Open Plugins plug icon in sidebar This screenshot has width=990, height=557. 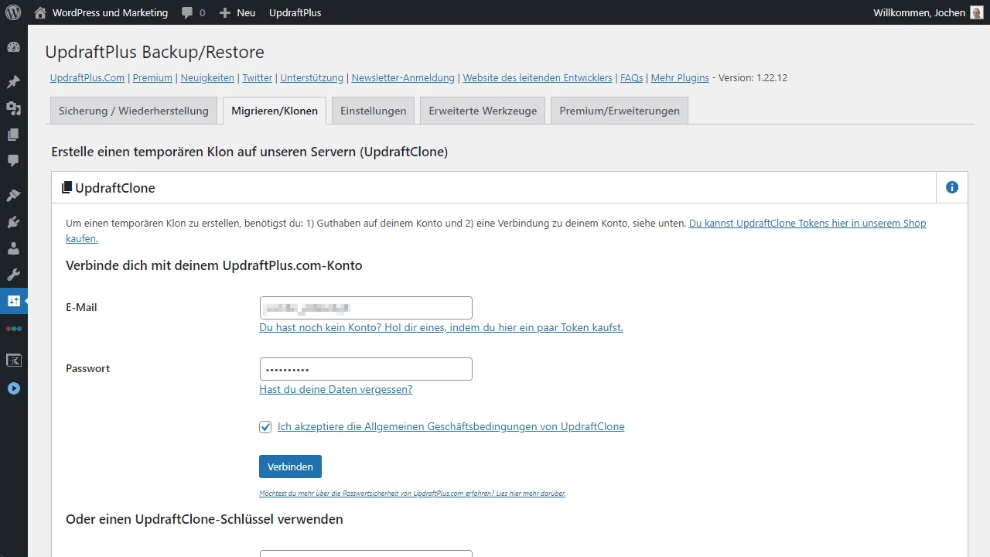click(13, 222)
